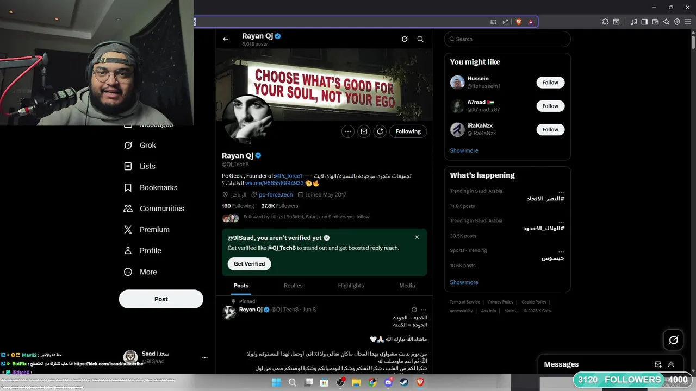Send a message via the envelope icon
The width and height of the screenshot is (696, 391).
tap(364, 131)
